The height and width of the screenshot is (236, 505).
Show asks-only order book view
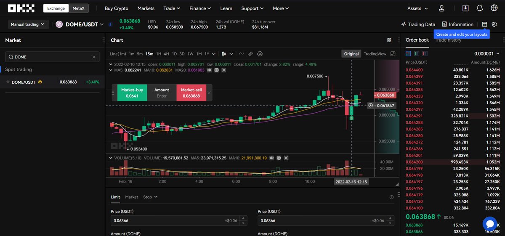(425, 54)
